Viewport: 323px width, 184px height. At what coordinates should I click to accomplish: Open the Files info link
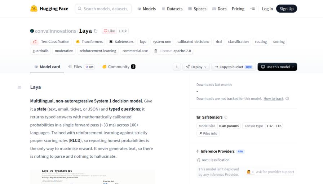point(208,133)
